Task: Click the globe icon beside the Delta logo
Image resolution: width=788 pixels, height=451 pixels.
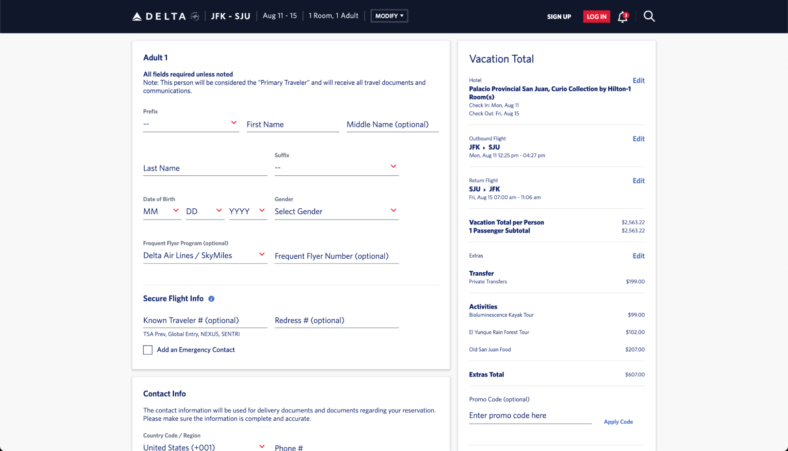Action: [x=194, y=16]
